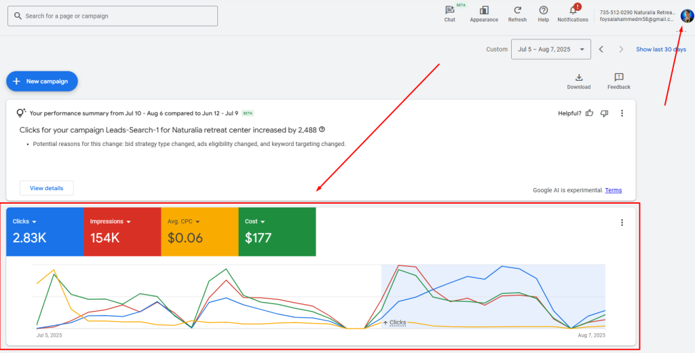
Task: Open the Appearance settings icon
Action: point(484,10)
